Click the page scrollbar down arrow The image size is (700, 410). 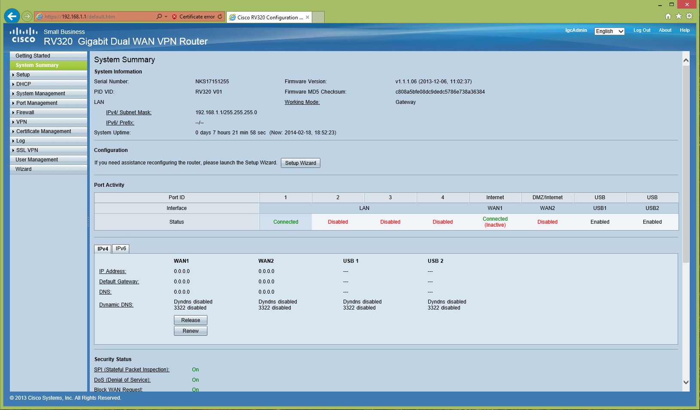click(686, 382)
